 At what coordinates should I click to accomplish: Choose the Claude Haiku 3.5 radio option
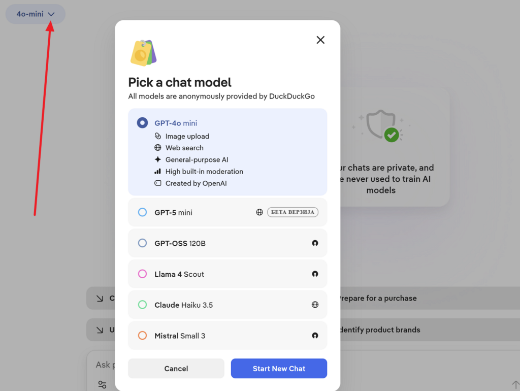(x=143, y=305)
